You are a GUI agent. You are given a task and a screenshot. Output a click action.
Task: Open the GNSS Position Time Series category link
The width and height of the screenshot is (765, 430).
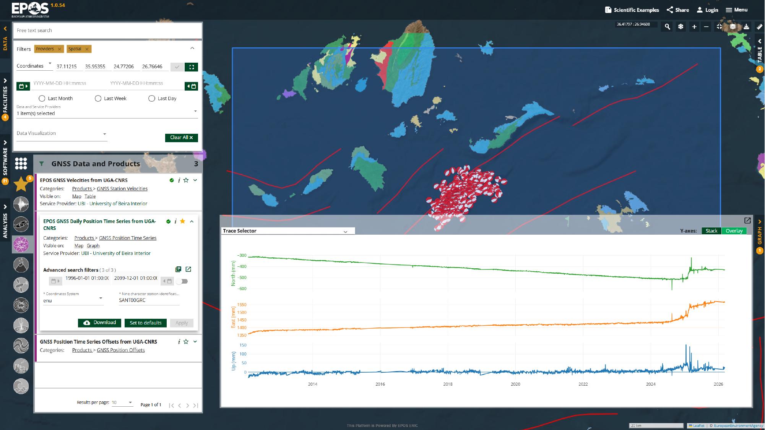[128, 238]
